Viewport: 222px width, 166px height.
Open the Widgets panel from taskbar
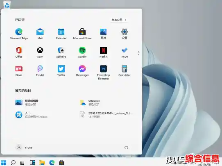(32, 163)
